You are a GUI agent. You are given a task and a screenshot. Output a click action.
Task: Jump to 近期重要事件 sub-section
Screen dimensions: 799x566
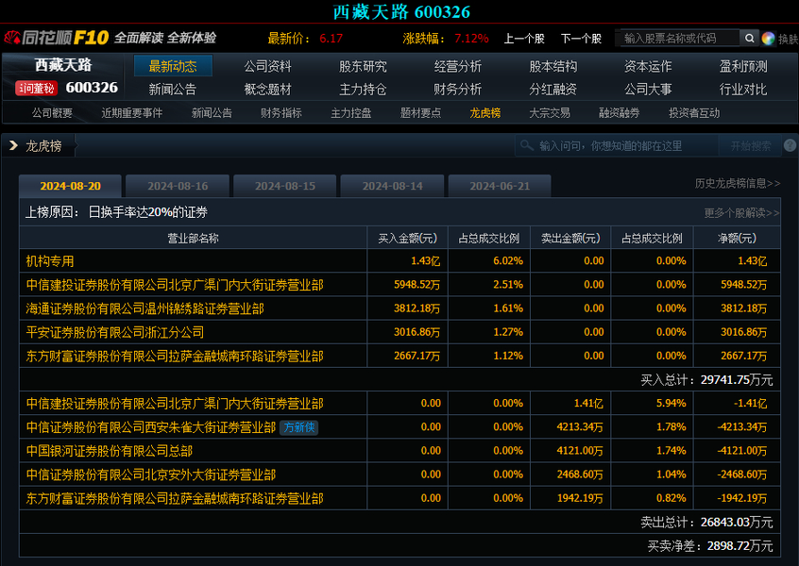click(x=132, y=113)
